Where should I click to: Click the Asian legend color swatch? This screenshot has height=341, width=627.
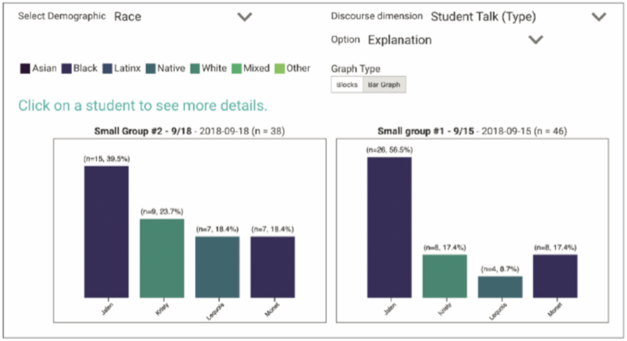point(24,68)
